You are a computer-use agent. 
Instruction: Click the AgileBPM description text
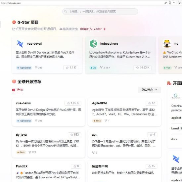coord(124,112)
